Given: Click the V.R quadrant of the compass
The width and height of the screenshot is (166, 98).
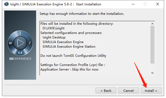Looking at the screenshot, I should (20, 53).
